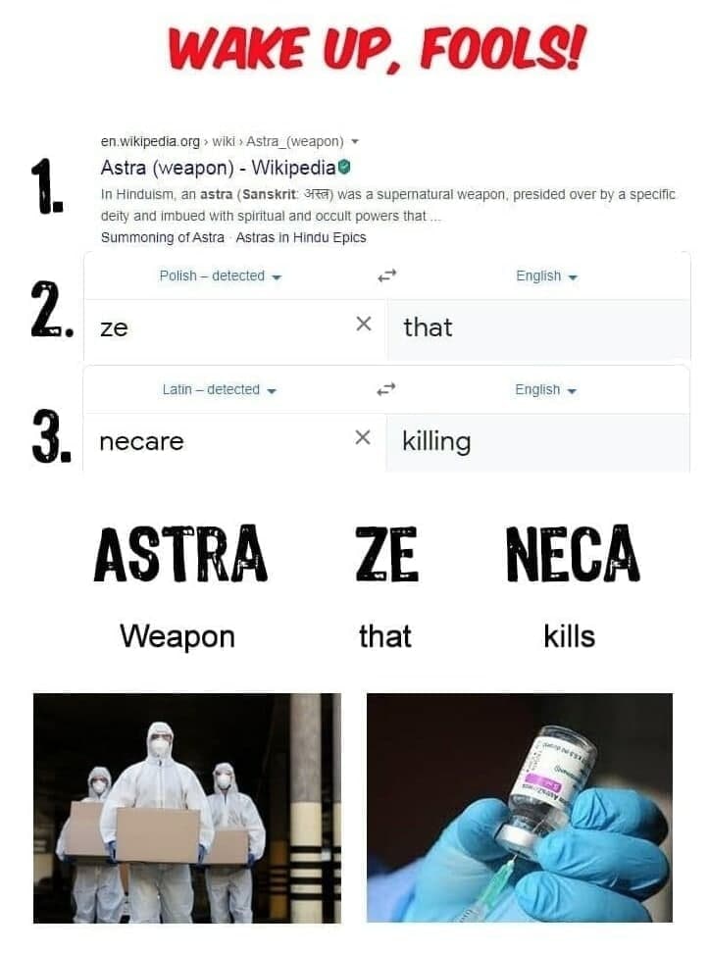This screenshot has width=708, height=953.
Task: Swap languages in the Latin translator
Action: click(x=386, y=389)
